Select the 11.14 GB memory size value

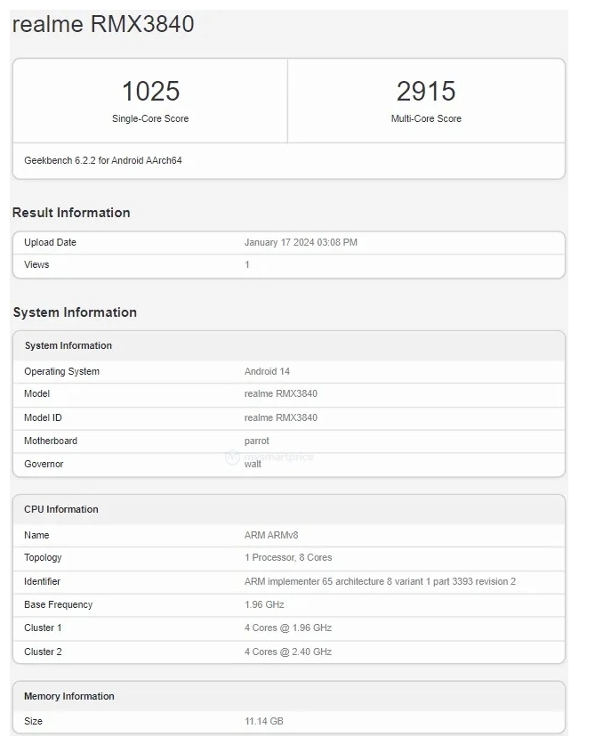coord(264,721)
